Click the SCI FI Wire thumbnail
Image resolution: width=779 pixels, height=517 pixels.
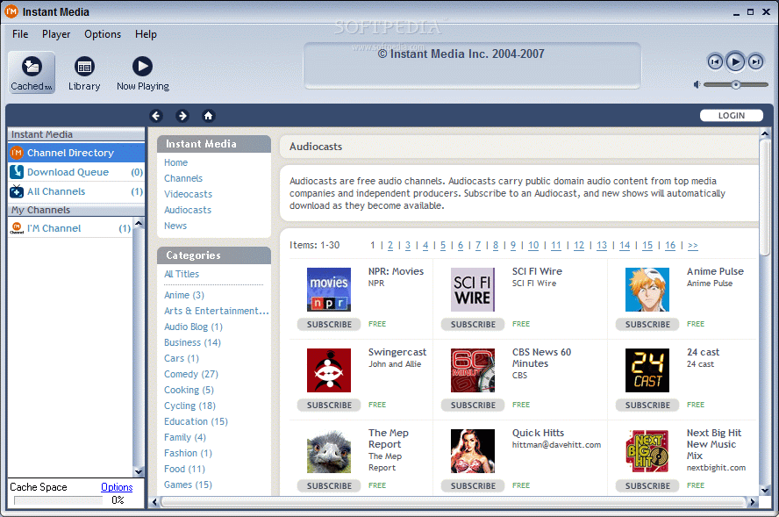tap(473, 290)
